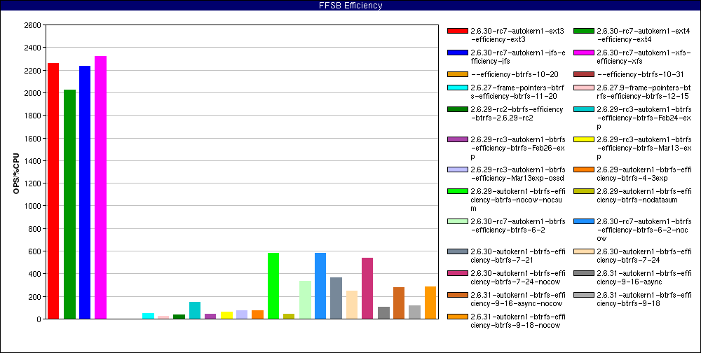Screen dimensions: 701x353
Task: Click the OPS/%CPU axis label
Action: [x=16, y=174]
